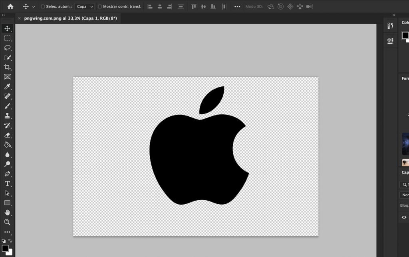Open the History panel icon
The width and height of the screenshot is (409, 257).
point(390,26)
